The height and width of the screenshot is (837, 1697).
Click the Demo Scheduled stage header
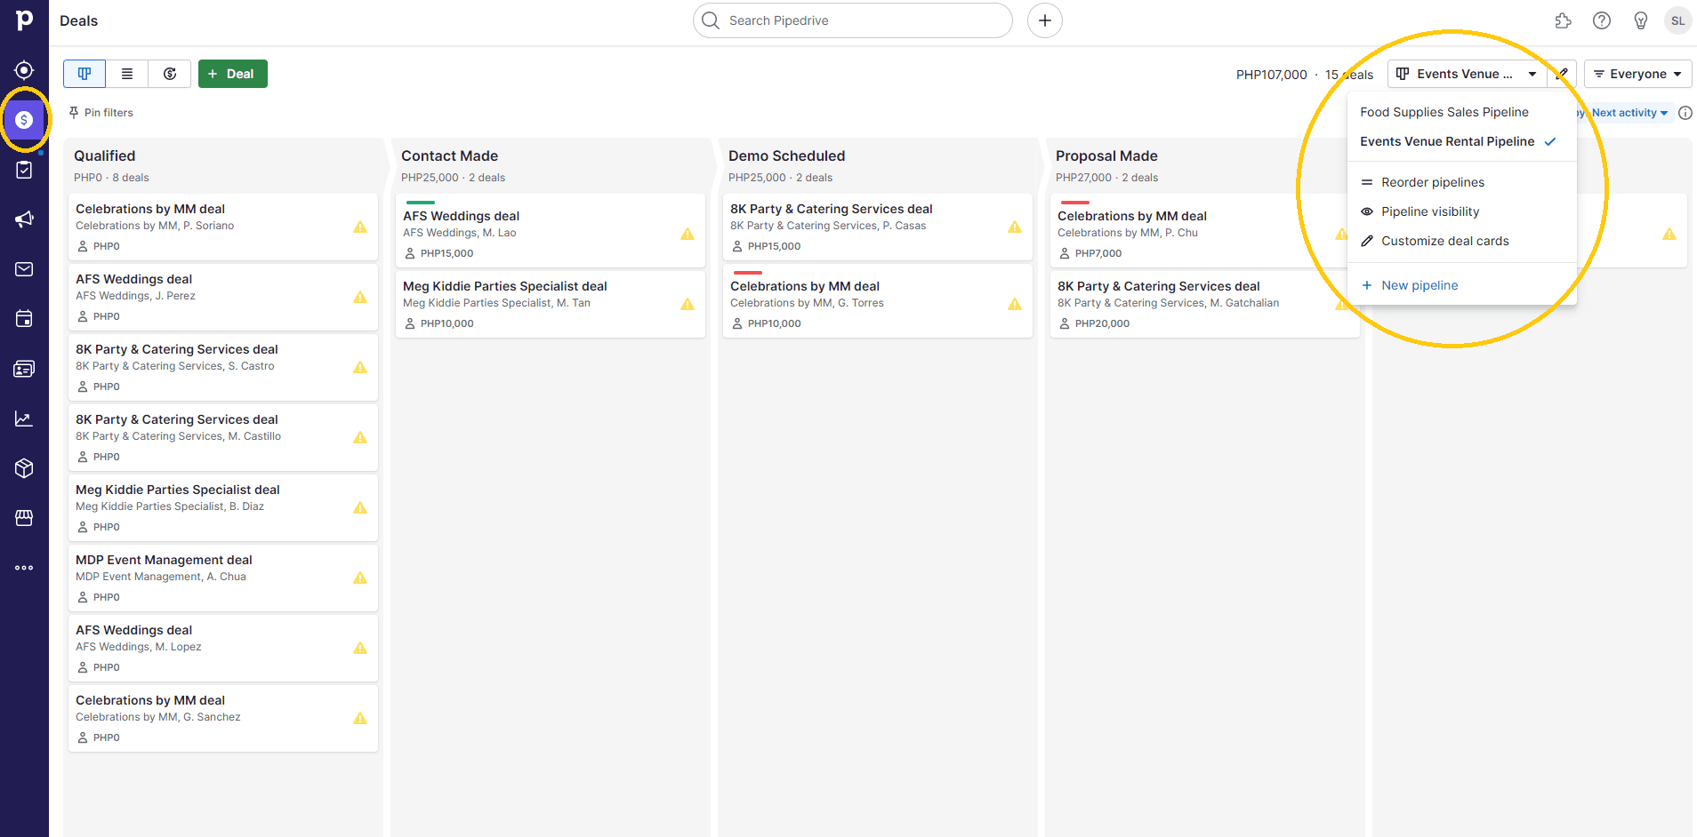pyautogui.click(x=786, y=155)
